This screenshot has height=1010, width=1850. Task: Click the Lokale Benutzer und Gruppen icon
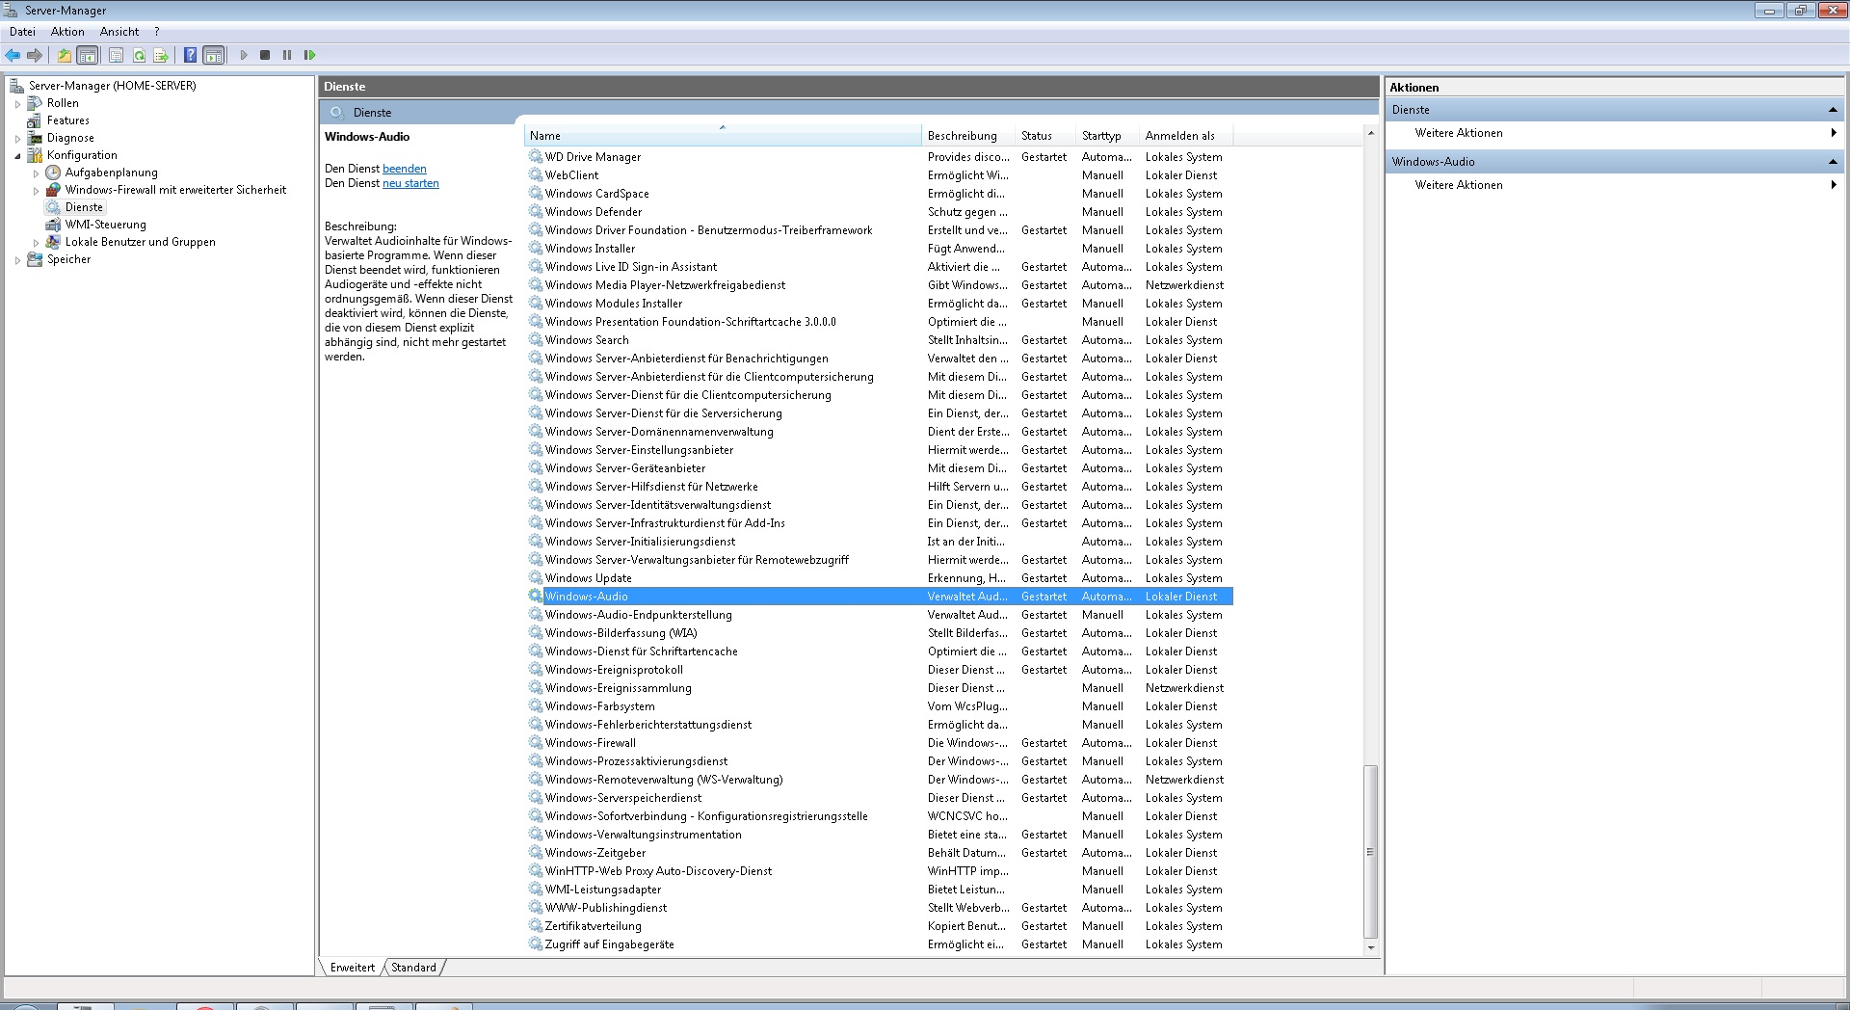53,242
